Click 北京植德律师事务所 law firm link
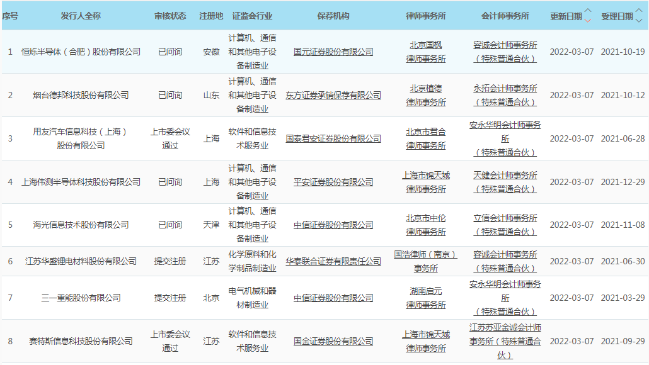The height and width of the screenshot is (365, 649). tap(426, 95)
